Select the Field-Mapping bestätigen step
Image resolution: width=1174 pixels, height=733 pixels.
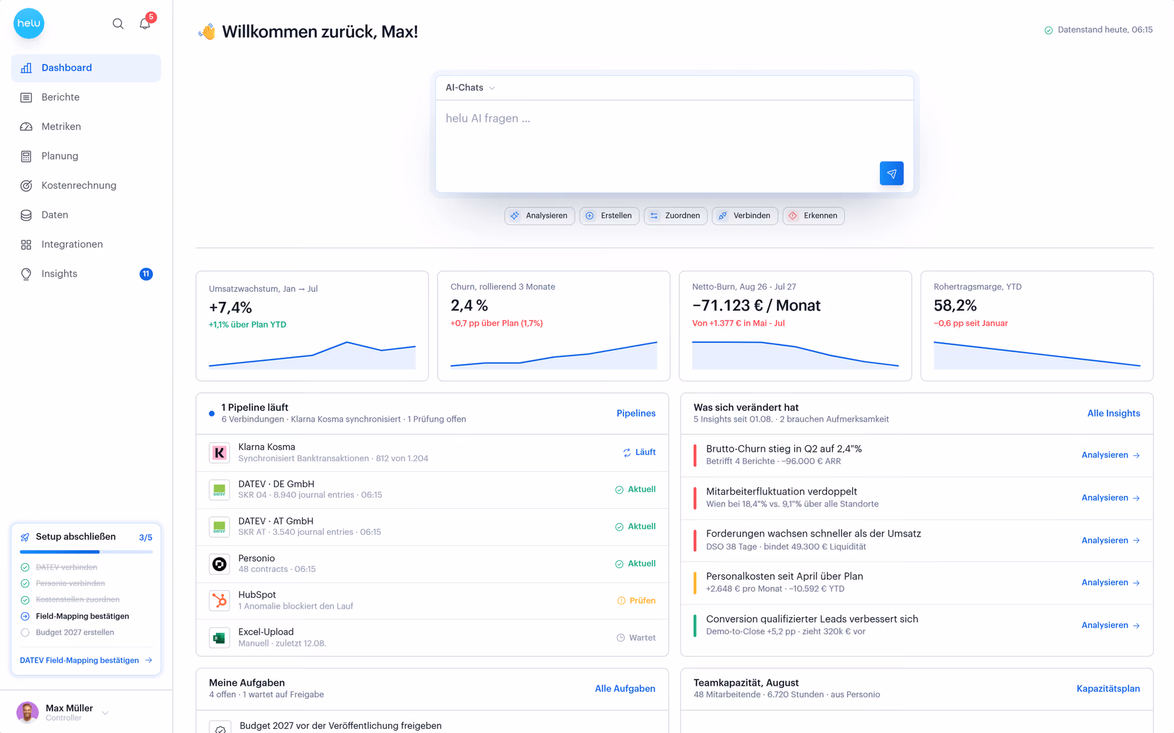click(75, 616)
